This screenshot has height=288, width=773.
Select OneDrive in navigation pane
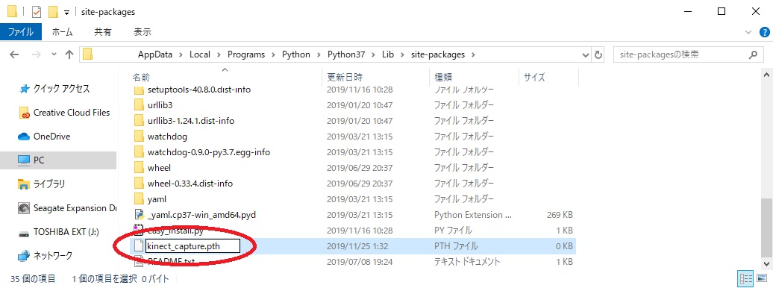click(x=51, y=137)
